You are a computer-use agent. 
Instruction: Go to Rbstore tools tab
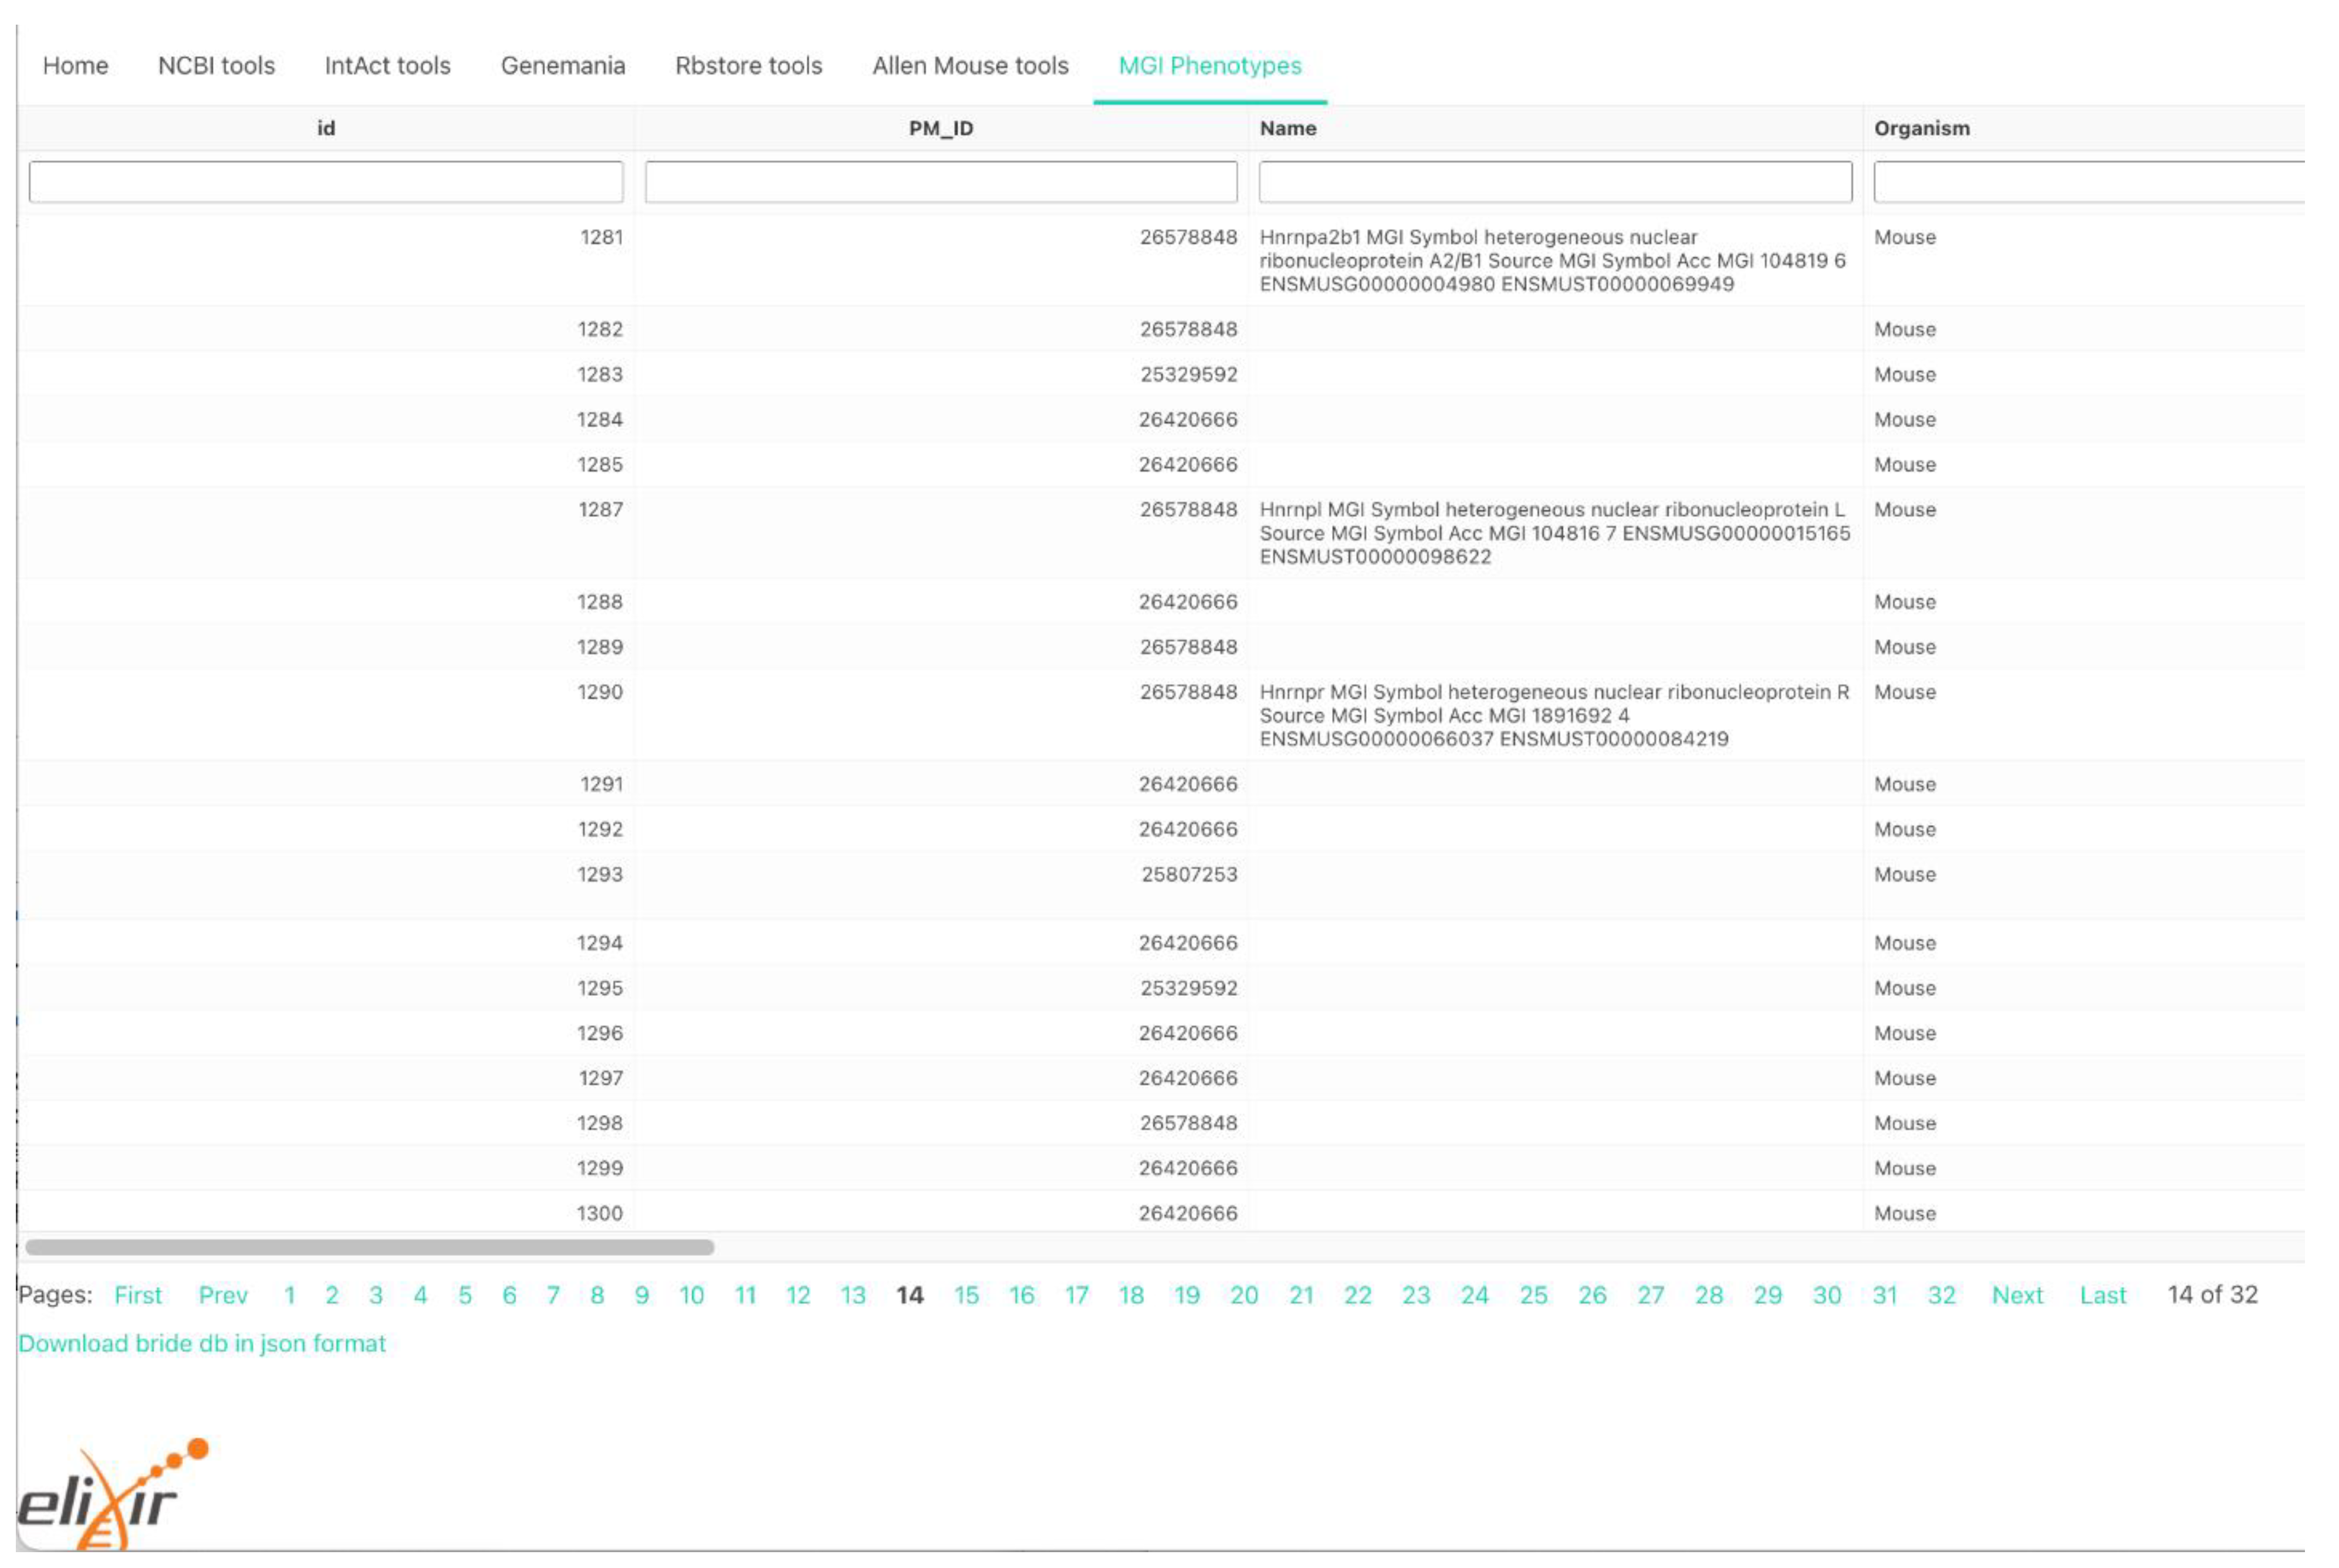click(x=748, y=66)
